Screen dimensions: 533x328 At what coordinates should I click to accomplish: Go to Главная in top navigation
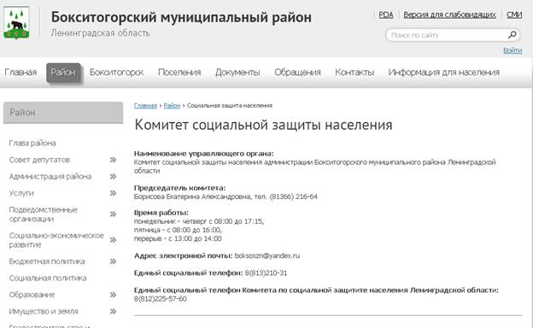(20, 72)
